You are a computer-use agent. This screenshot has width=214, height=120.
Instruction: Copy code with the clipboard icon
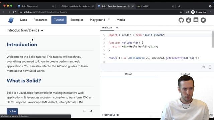click(x=210, y=67)
